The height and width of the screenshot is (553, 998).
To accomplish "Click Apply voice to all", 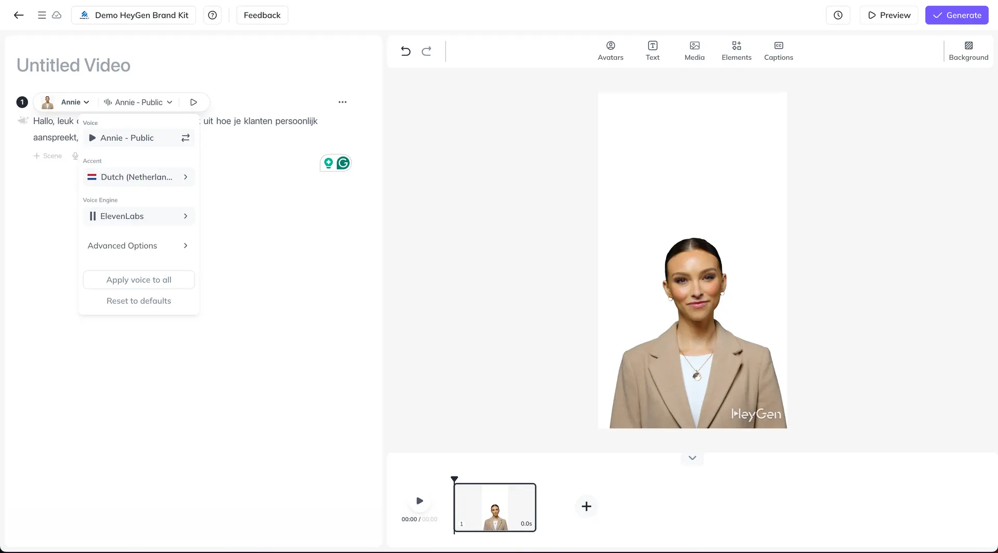I will coord(139,280).
